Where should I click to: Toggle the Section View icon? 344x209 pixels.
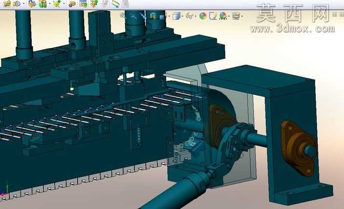[x=153, y=16]
